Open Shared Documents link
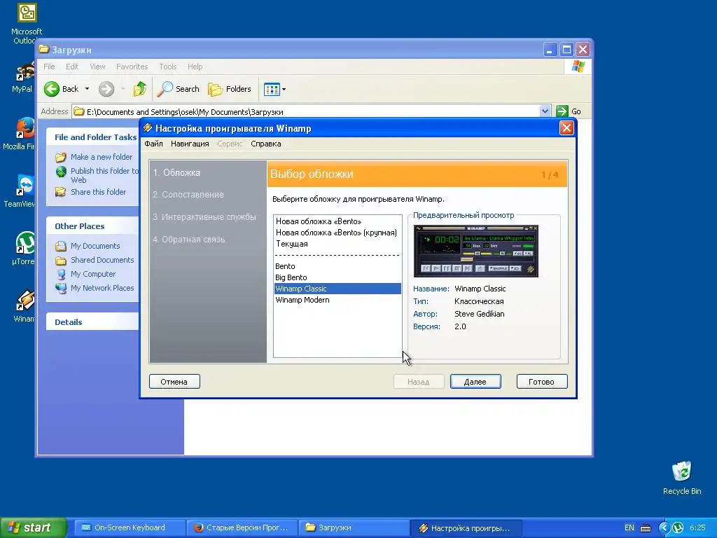The height and width of the screenshot is (538, 717). [x=102, y=260]
